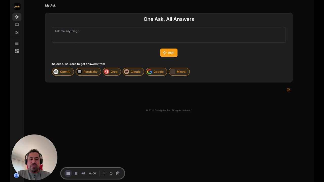Click the My Ask page title

pyautogui.click(x=50, y=6)
